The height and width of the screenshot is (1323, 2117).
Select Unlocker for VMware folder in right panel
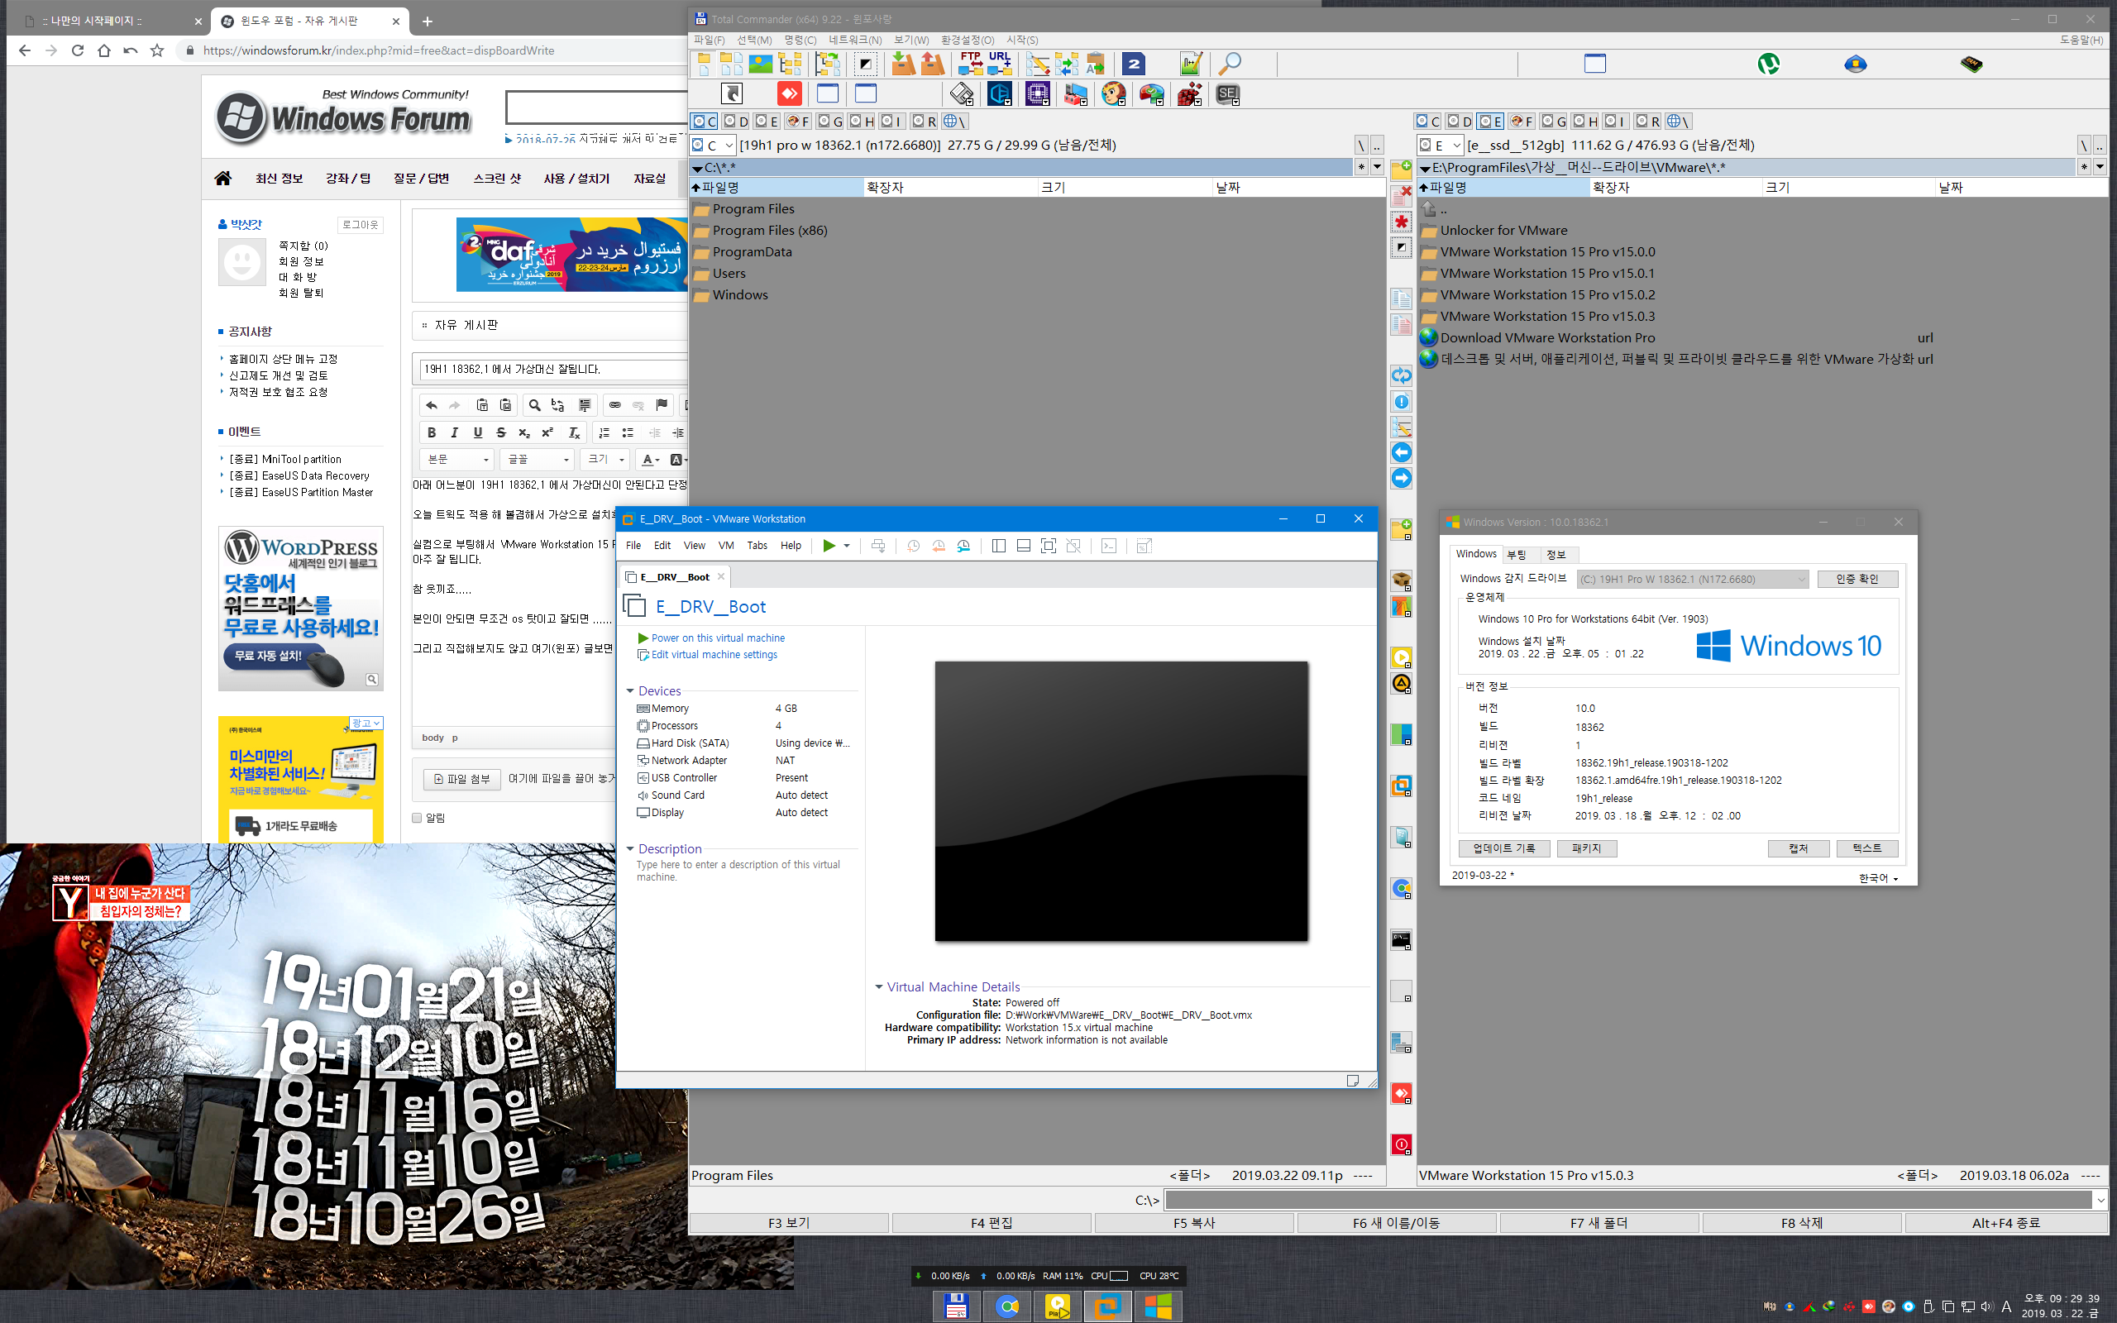tap(1503, 230)
